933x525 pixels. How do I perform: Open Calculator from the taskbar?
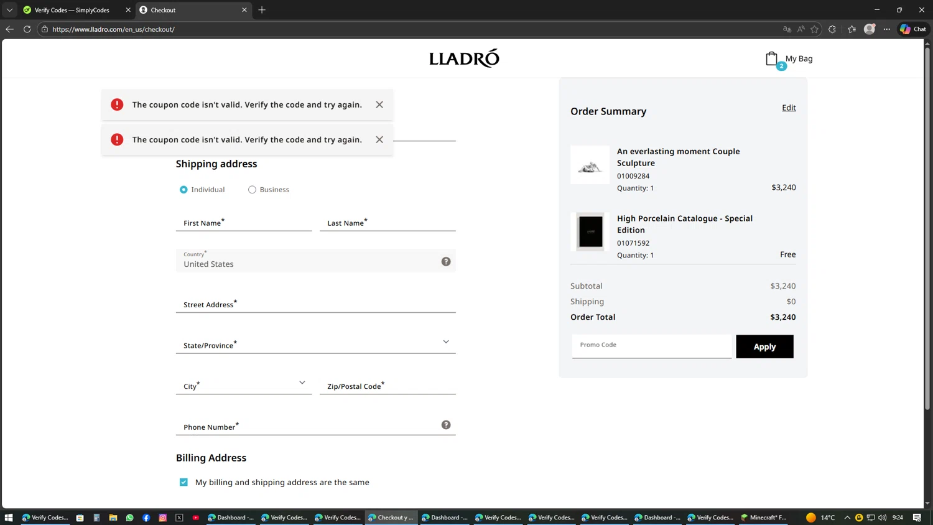pyautogui.click(x=96, y=518)
